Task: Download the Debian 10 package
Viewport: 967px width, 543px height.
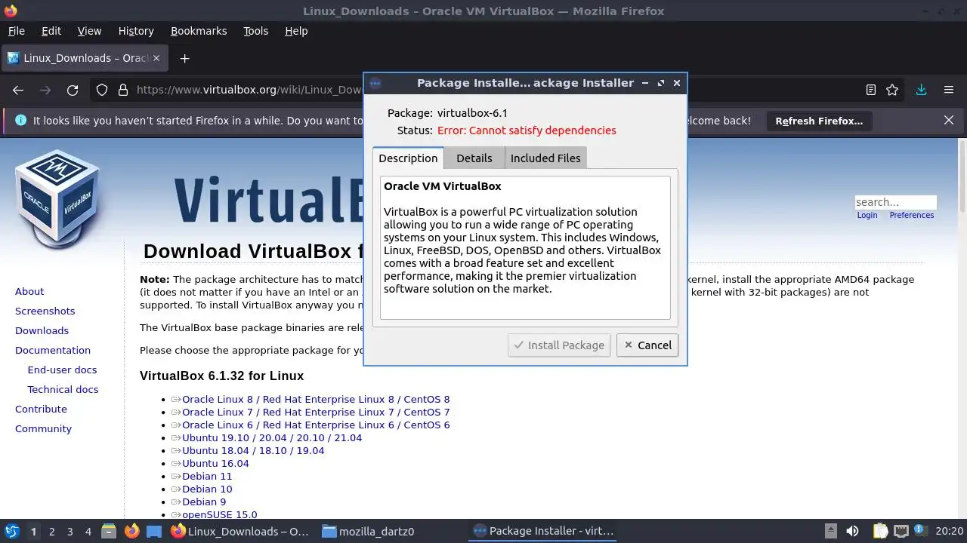Action: point(207,489)
